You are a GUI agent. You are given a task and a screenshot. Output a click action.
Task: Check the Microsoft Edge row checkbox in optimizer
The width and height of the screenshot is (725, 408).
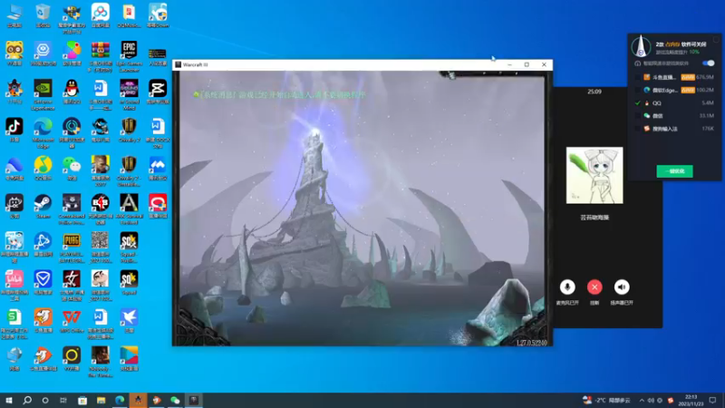pos(638,90)
